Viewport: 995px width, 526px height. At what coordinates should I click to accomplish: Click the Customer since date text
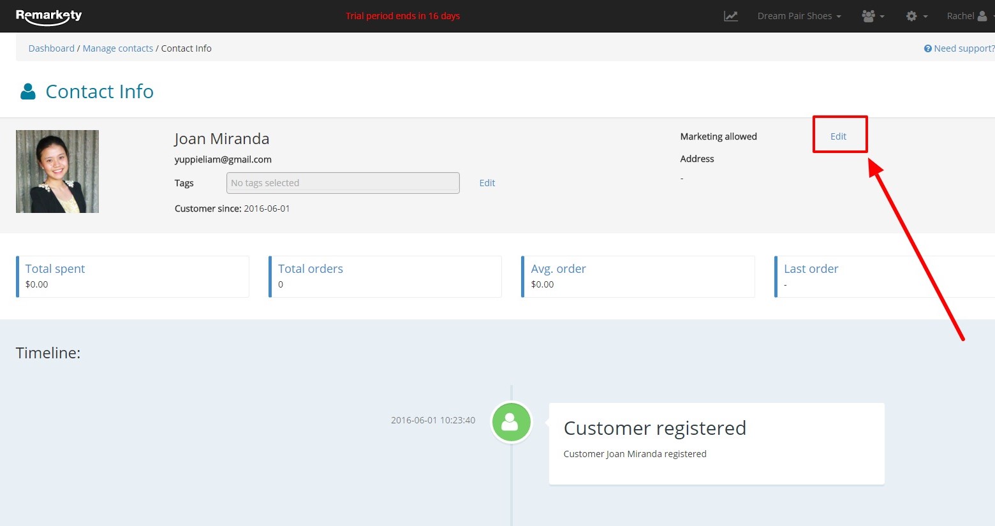pyautogui.click(x=232, y=208)
